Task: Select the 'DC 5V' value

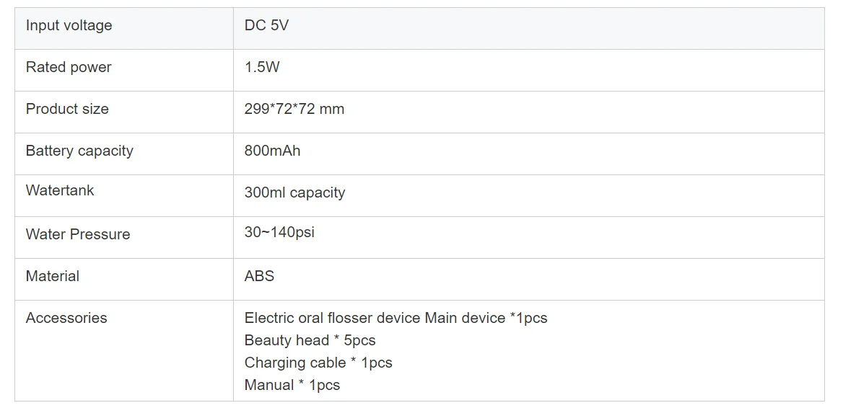Action: (x=266, y=26)
